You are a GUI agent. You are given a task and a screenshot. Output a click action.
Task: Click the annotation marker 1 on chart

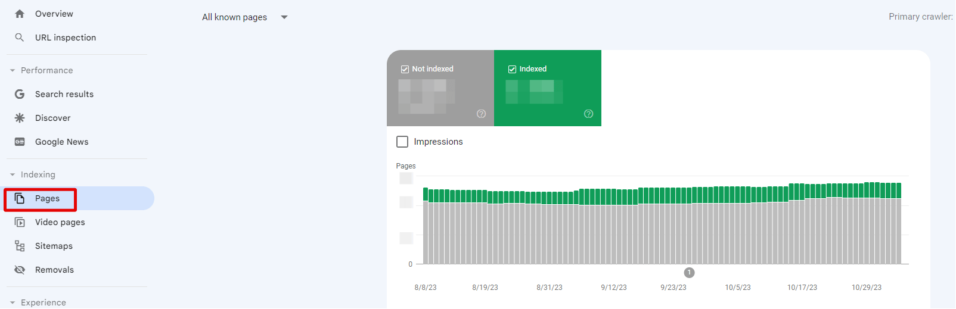689,273
